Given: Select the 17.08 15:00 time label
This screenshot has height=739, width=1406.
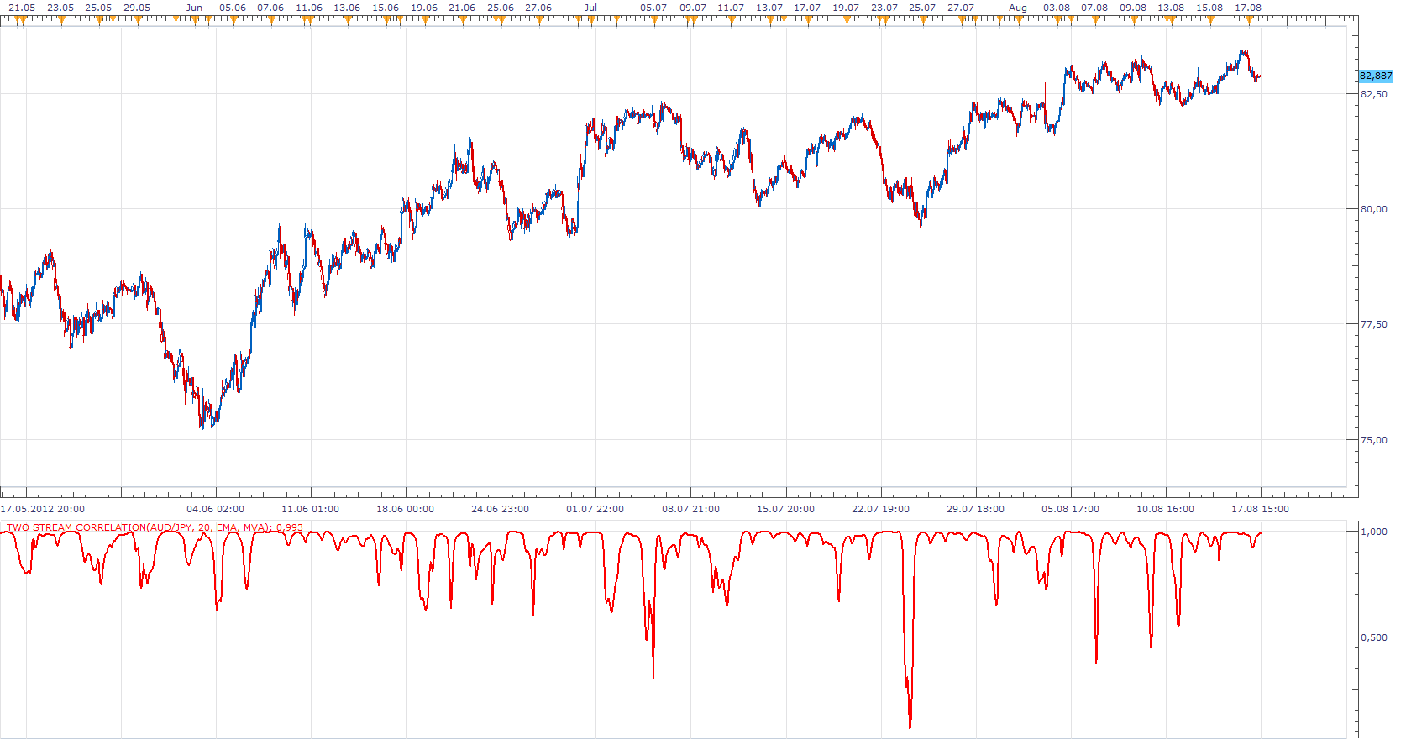Looking at the screenshot, I should (x=1261, y=509).
